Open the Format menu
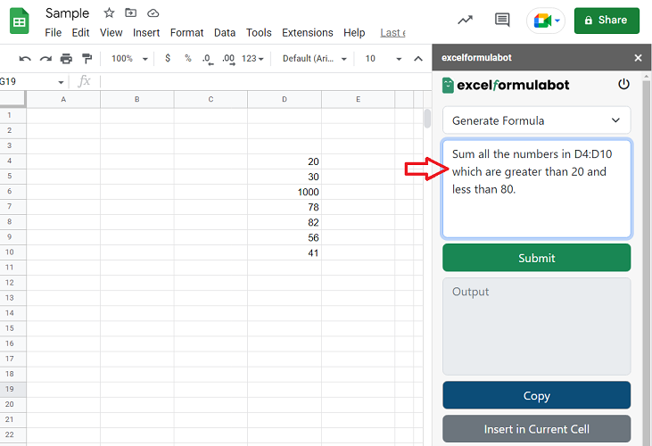 [x=186, y=33]
